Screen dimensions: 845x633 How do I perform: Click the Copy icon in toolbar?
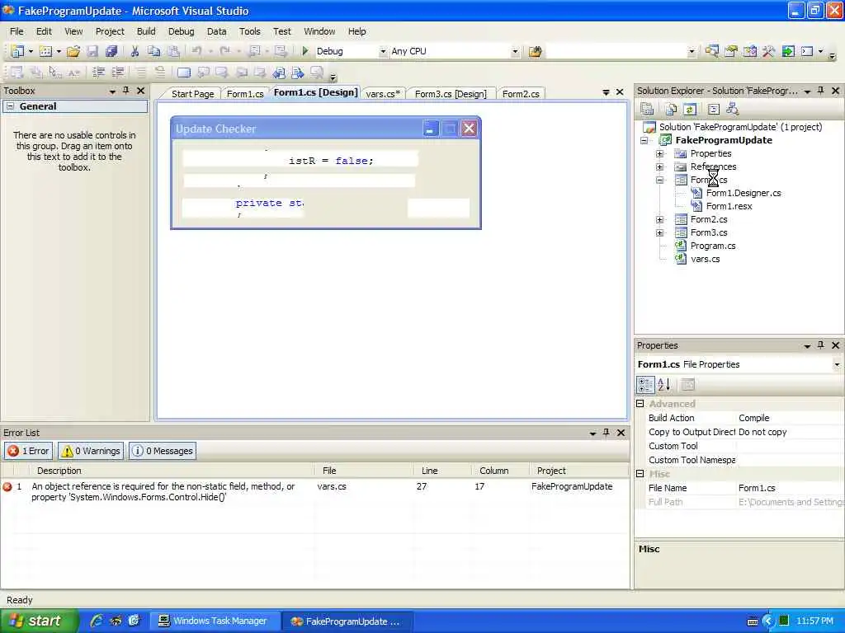(x=153, y=51)
